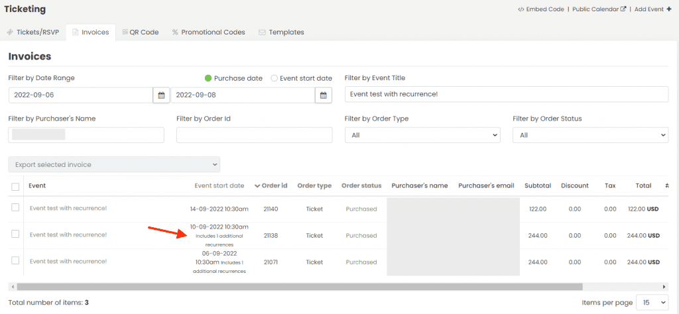
Task: Open the Templates tab
Action: (x=281, y=32)
